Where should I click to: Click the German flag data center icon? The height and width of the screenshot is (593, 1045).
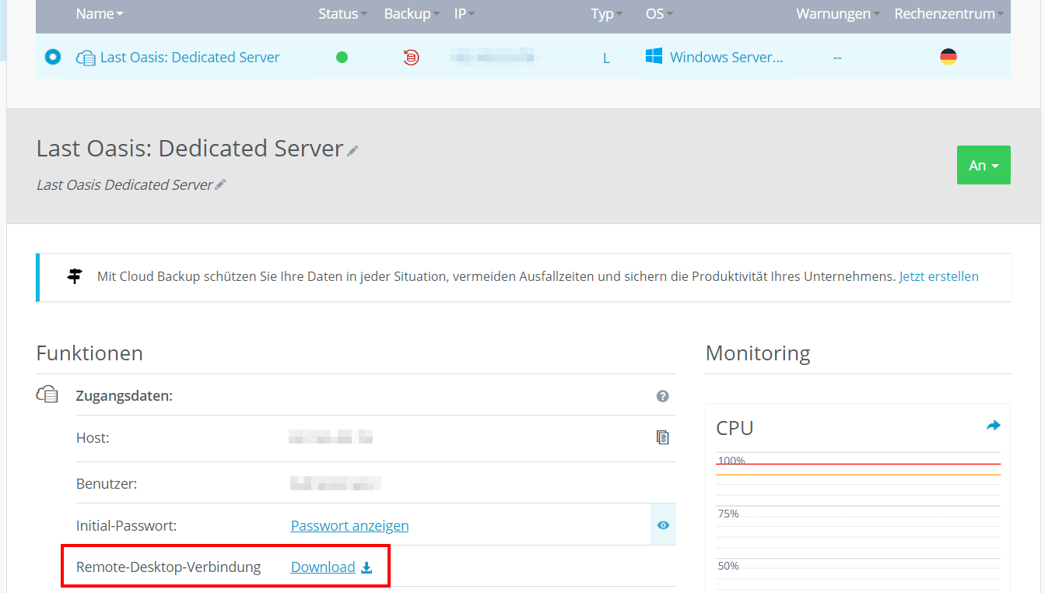click(x=948, y=57)
